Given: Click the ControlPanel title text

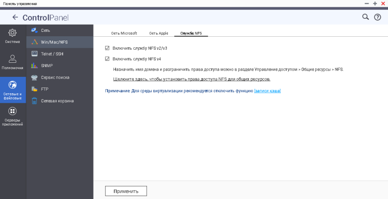Looking at the screenshot, I should (46, 17).
